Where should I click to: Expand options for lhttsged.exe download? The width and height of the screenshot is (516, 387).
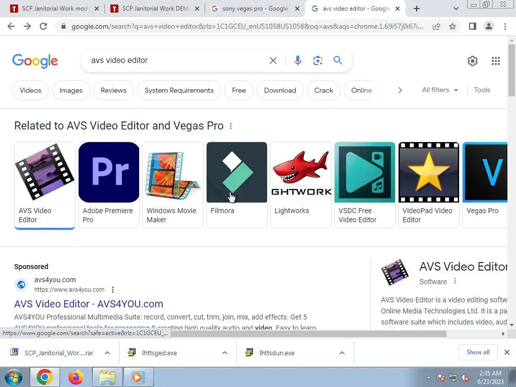[225, 353]
